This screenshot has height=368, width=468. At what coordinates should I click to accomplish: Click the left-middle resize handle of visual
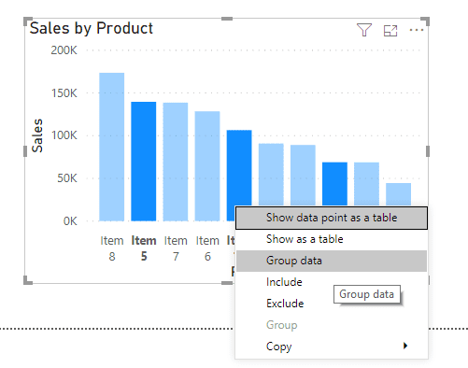[25, 151]
